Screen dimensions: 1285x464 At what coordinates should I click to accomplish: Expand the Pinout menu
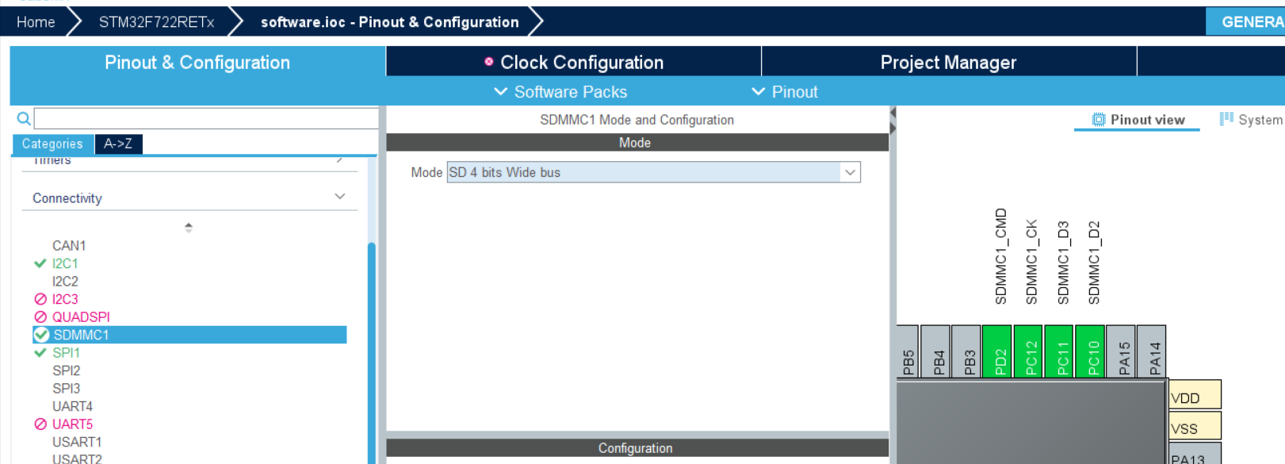(785, 92)
